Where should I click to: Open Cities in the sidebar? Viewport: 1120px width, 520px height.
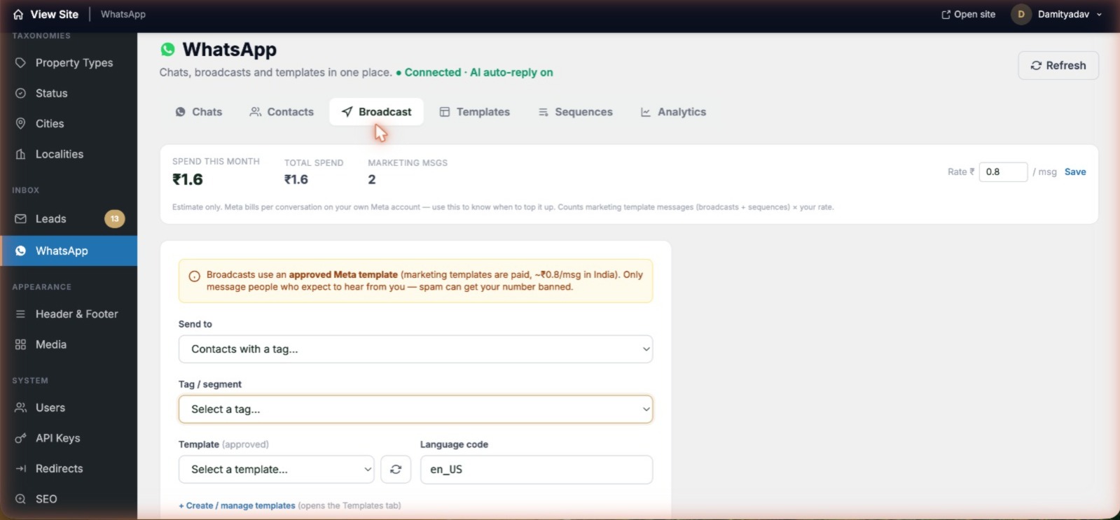[69, 123]
